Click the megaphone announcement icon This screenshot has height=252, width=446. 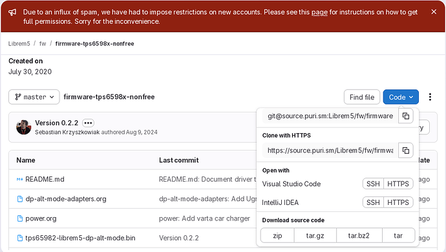click(x=12, y=12)
